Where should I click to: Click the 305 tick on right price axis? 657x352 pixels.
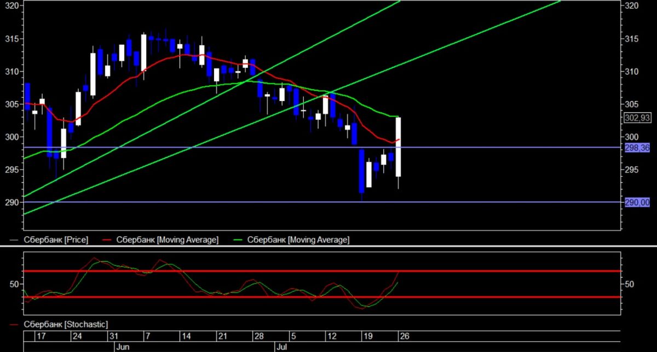[x=632, y=104]
